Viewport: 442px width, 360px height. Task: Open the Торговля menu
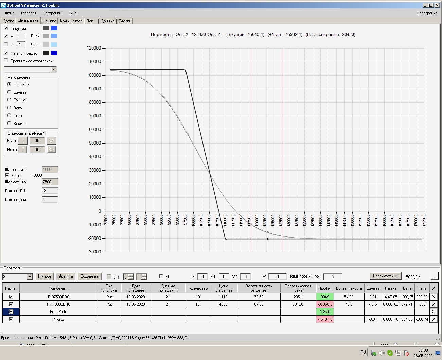pos(29,13)
